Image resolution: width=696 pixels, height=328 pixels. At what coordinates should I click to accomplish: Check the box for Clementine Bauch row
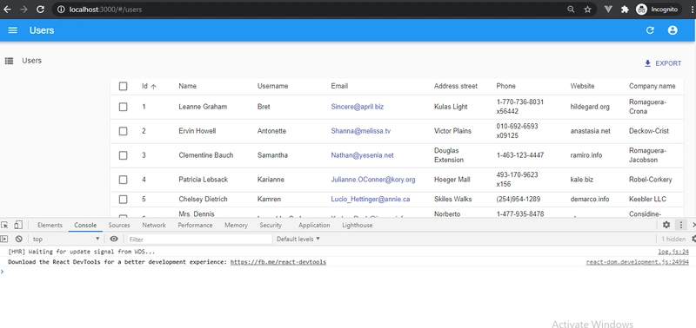pos(123,155)
